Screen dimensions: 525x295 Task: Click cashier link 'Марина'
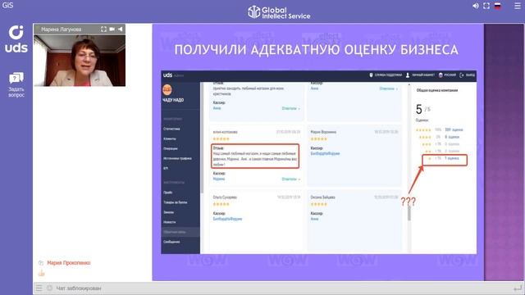pyautogui.click(x=219, y=179)
